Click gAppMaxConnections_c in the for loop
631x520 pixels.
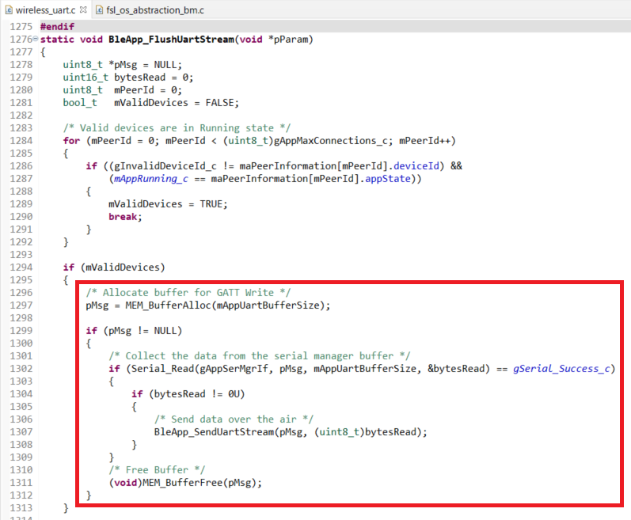[x=330, y=141]
